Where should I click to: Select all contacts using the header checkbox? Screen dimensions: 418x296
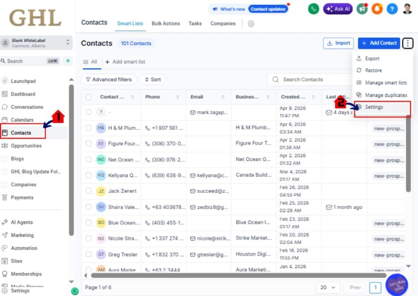89,97
